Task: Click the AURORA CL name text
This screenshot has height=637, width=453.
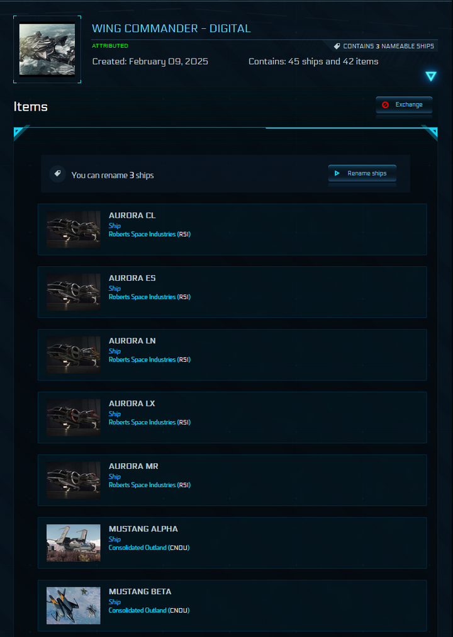Action: (132, 215)
